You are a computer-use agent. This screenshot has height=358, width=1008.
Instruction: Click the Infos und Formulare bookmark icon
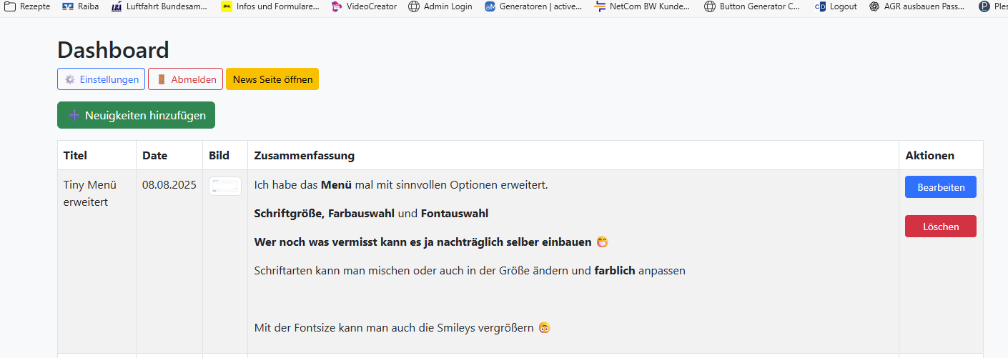pos(227,6)
